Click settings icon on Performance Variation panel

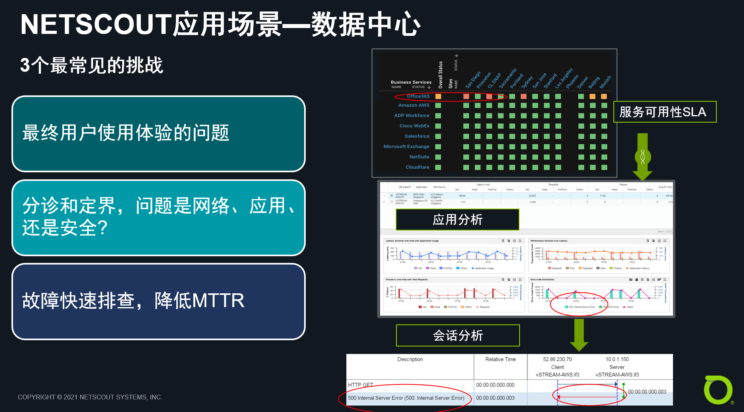[648, 240]
